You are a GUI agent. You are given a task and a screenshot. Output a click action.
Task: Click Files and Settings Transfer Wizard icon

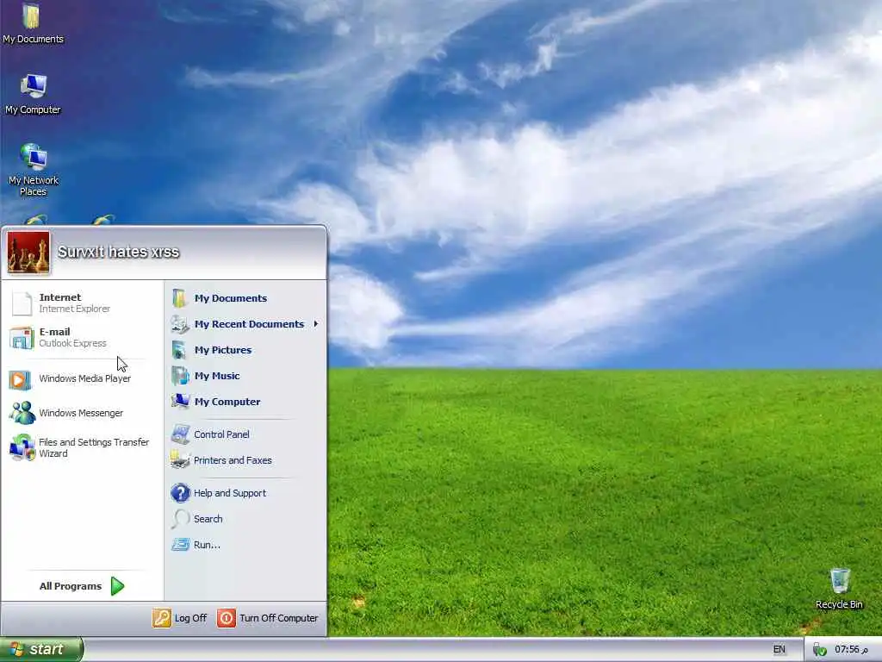[x=22, y=447]
